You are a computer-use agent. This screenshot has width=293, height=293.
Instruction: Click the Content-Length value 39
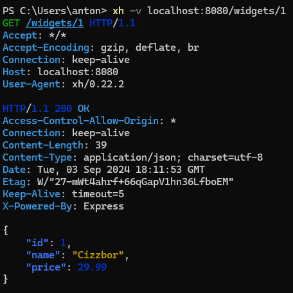(101, 145)
